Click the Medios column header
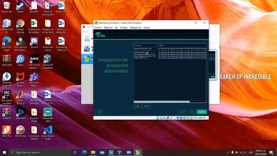 (182, 45)
